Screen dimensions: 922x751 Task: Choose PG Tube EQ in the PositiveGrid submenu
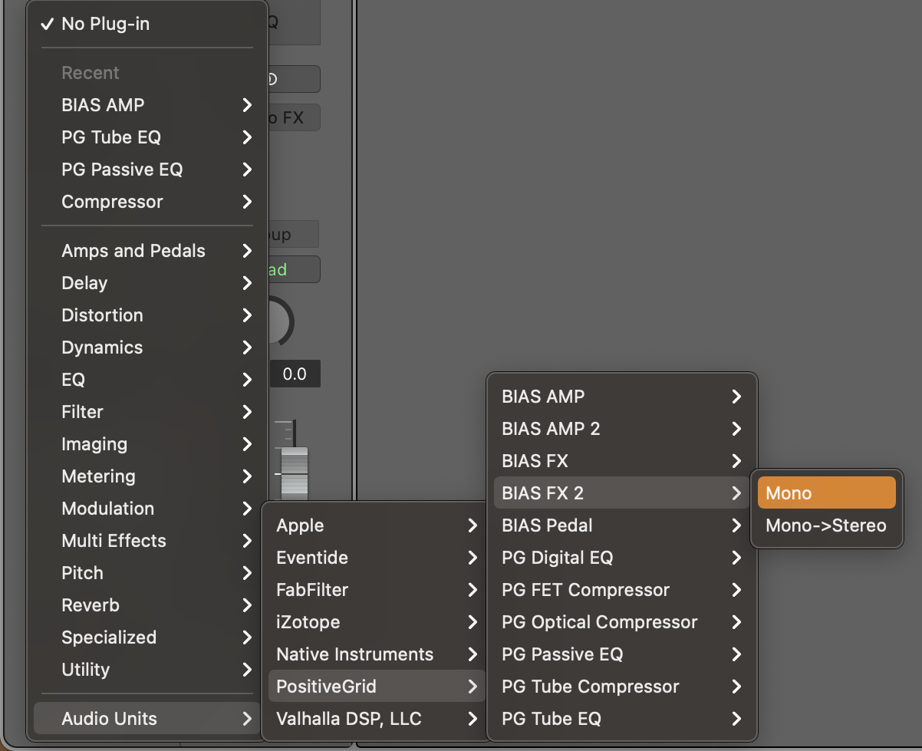click(x=622, y=719)
